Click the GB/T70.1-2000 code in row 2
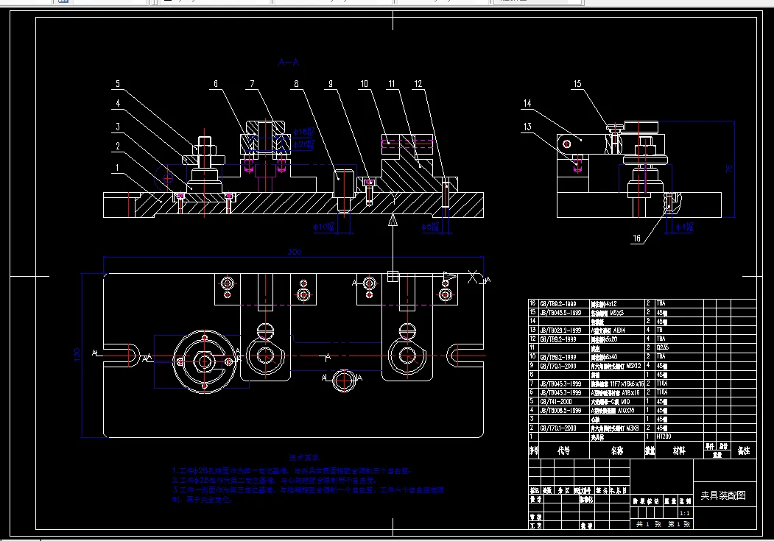774x541 pixels. click(557, 428)
